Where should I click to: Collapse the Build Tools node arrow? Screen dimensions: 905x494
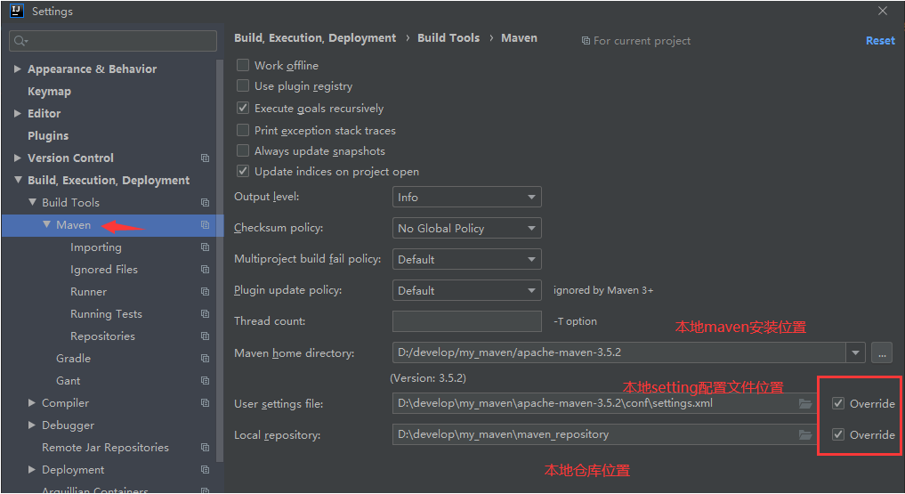coord(32,202)
